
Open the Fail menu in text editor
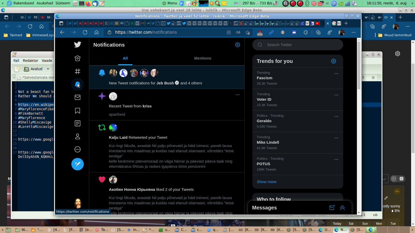pyautogui.click(x=16, y=61)
